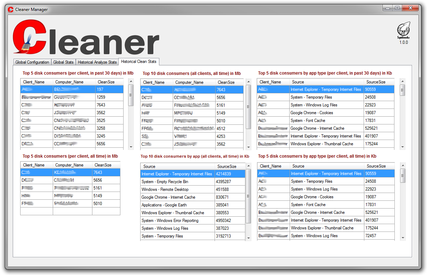Select 175244 in the 30-day app type table
The height and width of the screenshot is (275, 427).
(x=379, y=144)
